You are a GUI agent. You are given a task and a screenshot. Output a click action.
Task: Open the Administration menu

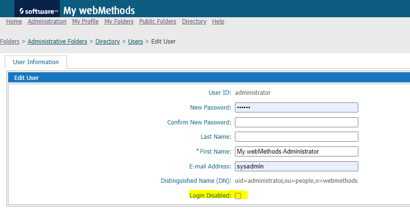click(47, 22)
